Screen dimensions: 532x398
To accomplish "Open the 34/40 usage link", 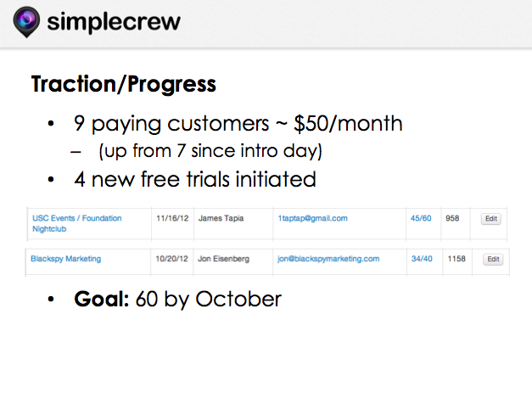I will 422,259.
